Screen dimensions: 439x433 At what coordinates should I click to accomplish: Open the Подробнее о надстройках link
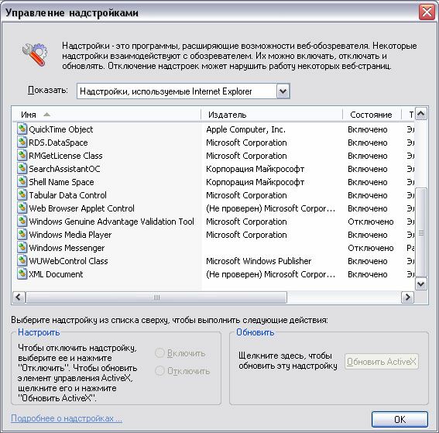[x=67, y=418]
